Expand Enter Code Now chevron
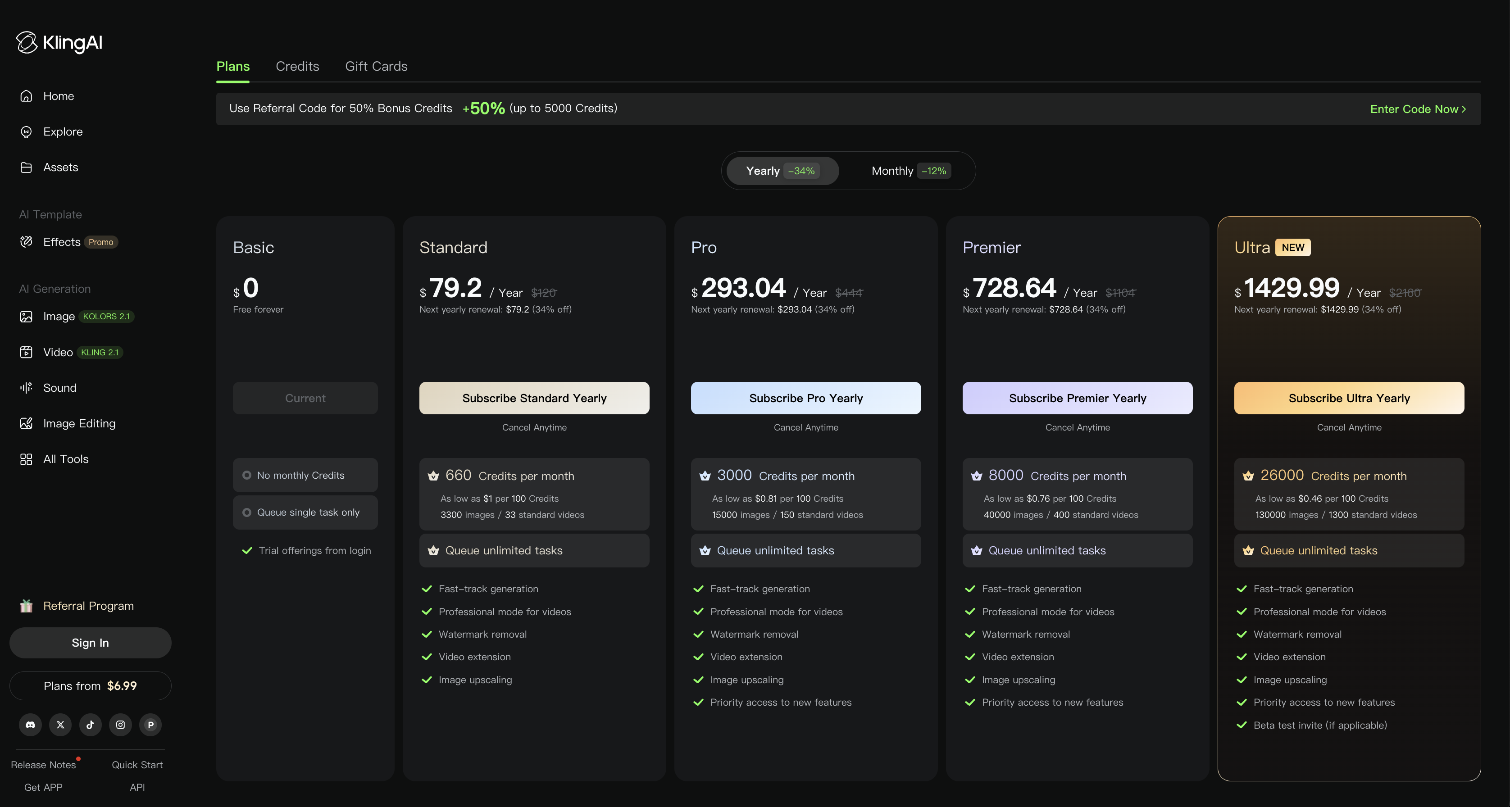Viewport: 1510px width, 807px height. pos(1464,109)
